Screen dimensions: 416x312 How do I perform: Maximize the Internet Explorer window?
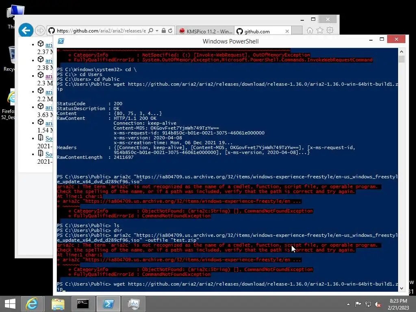click(313, 19)
